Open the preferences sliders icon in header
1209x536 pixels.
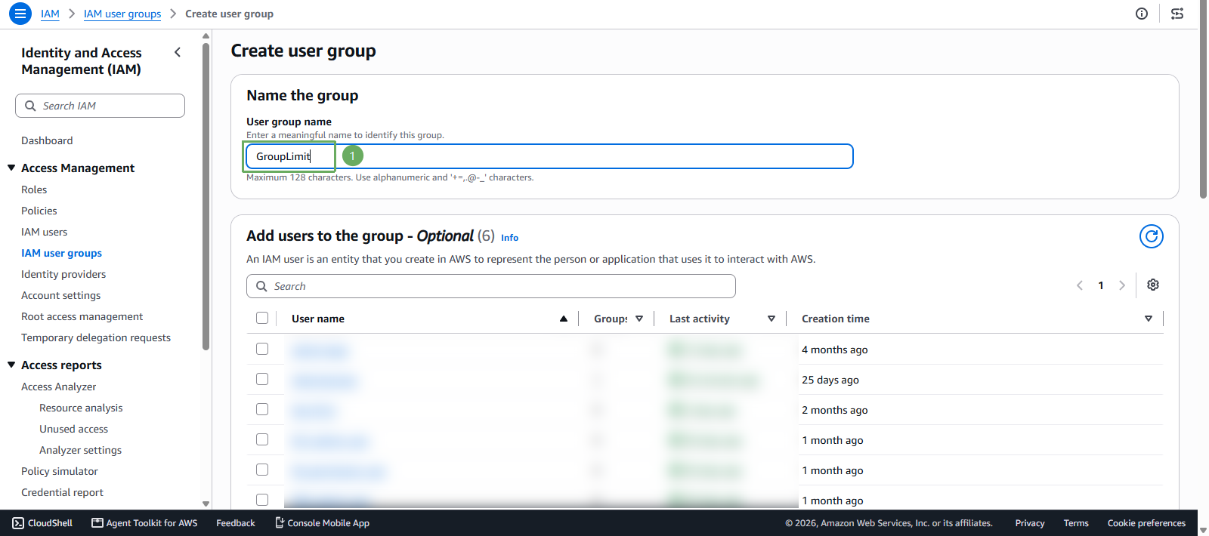point(1177,14)
